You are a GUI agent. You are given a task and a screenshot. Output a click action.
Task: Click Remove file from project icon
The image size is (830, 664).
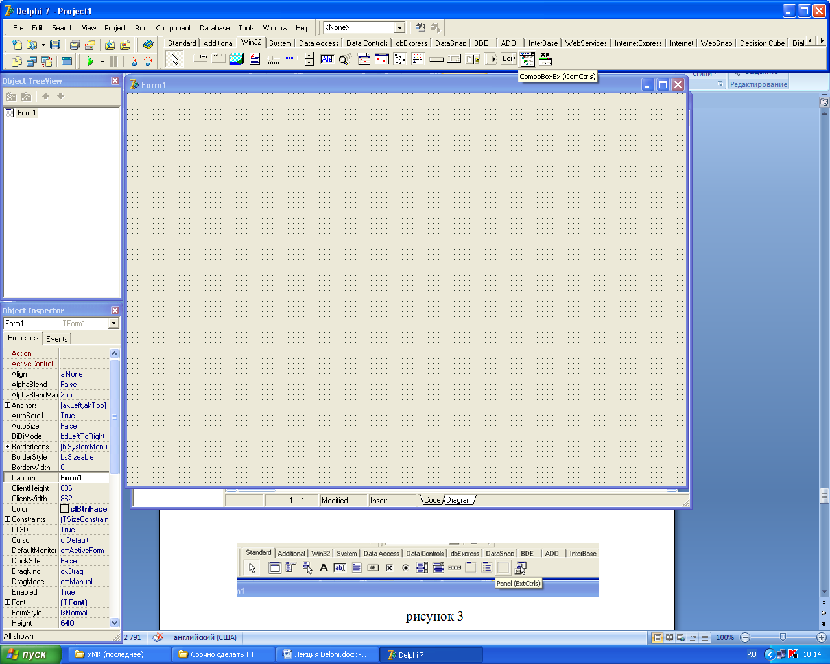(x=125, y=45)
